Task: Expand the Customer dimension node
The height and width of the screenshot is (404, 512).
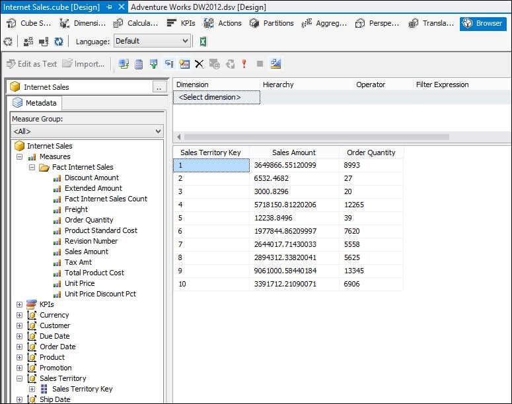Action: click(x=20, y=325)
